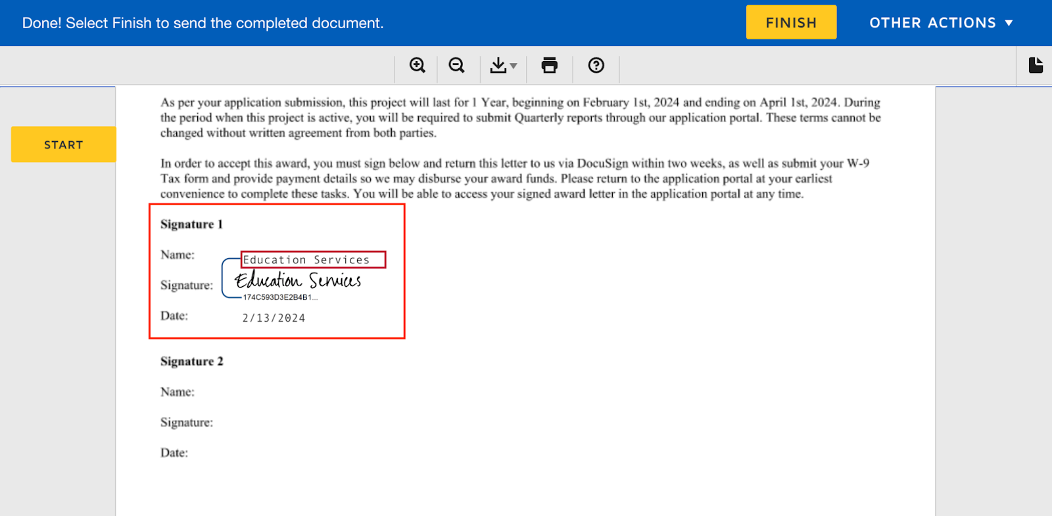The width and height of the screenshot is (1052, 516).
Task: Select the Education Services name field
Action: [313, 260]
